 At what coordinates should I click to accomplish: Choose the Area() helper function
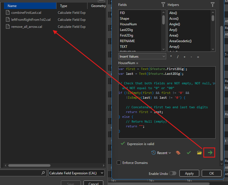point(174,35)
